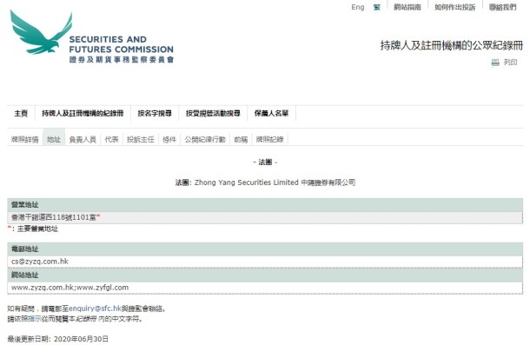This screenshot has width=530, height=345.
Task: Open the 保薦人名單 menu item
Action: [271, 113]
